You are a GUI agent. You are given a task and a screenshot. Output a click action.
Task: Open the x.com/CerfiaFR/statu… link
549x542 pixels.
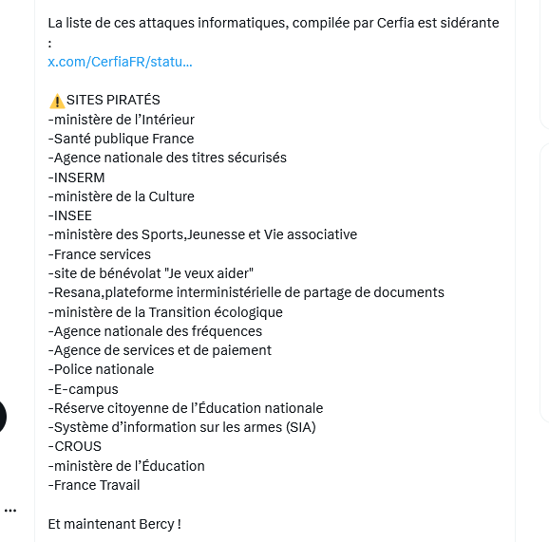pos(120,62)
